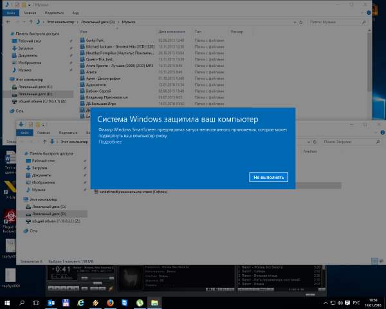Open the Gorky Park folder in Музыка window
This screenshot has height=309, width=386.
click(95, 40)
